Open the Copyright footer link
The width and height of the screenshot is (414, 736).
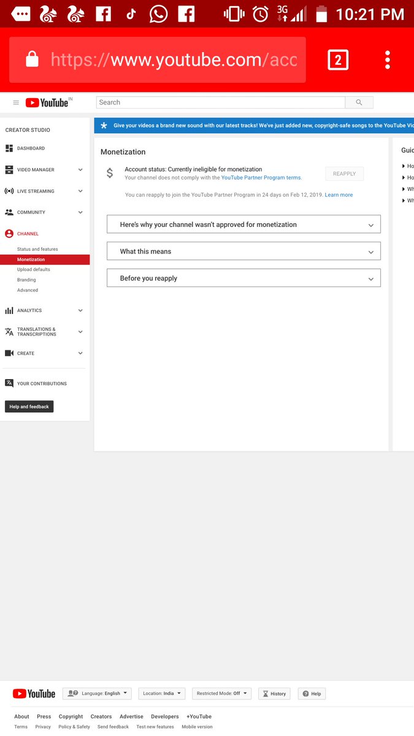pos(71,716)
